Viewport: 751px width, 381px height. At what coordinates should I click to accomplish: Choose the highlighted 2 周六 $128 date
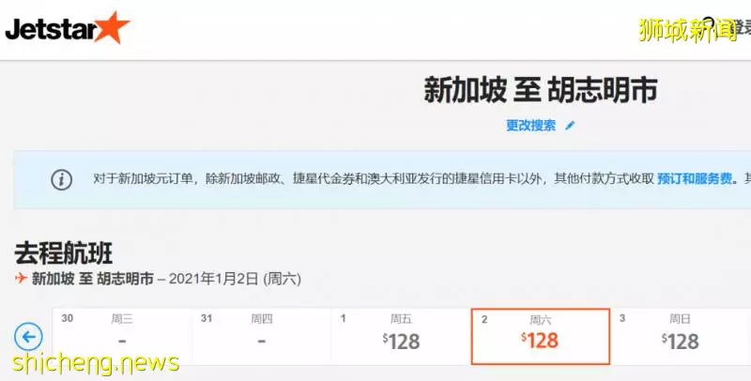541,337
